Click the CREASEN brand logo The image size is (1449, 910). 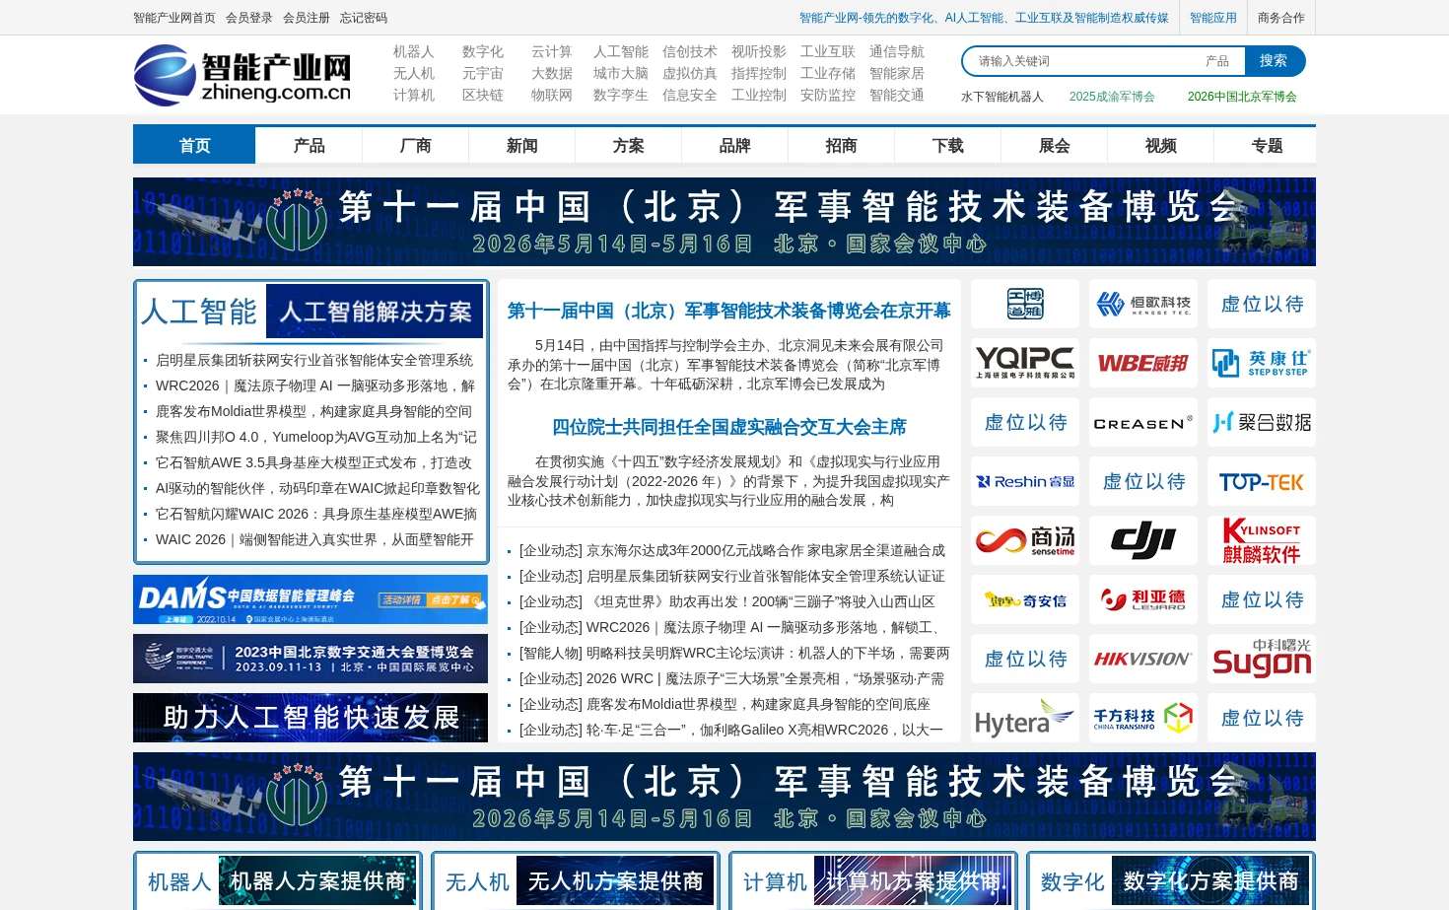pyautogui.click(x=1143, y=422)
